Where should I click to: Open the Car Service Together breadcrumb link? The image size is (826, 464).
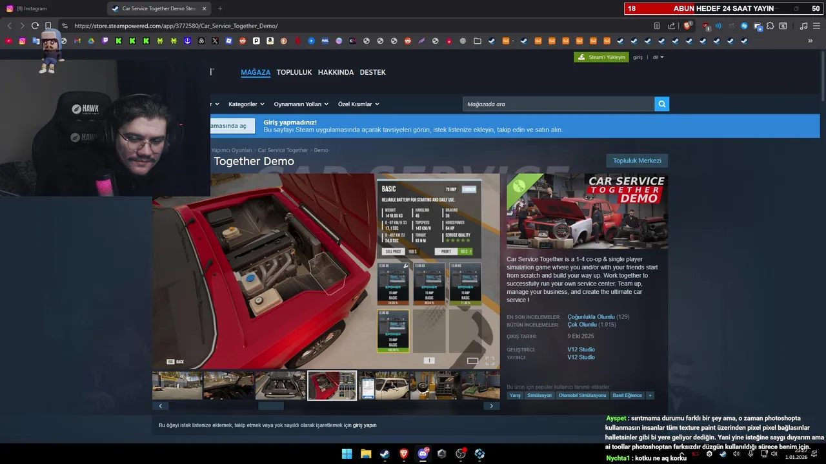click(283, 150)
